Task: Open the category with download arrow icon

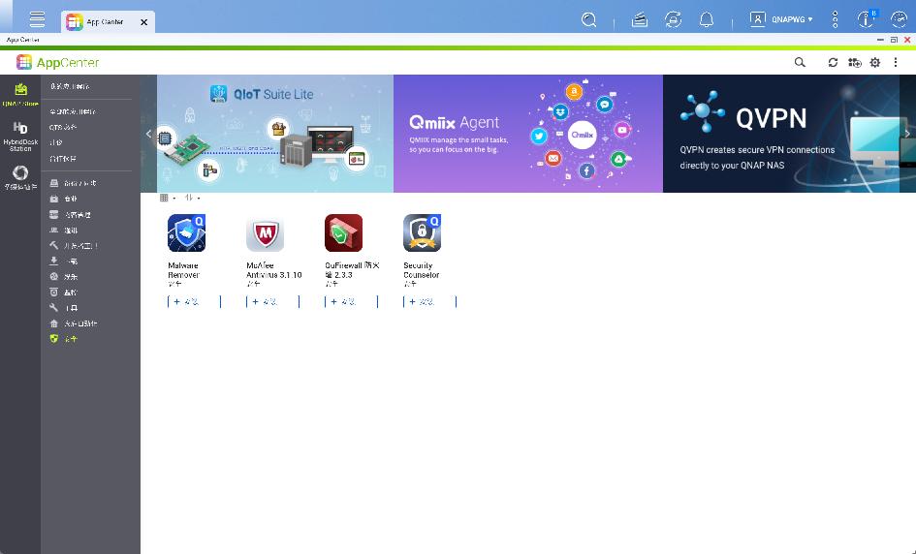Action: tap(64, 261)
